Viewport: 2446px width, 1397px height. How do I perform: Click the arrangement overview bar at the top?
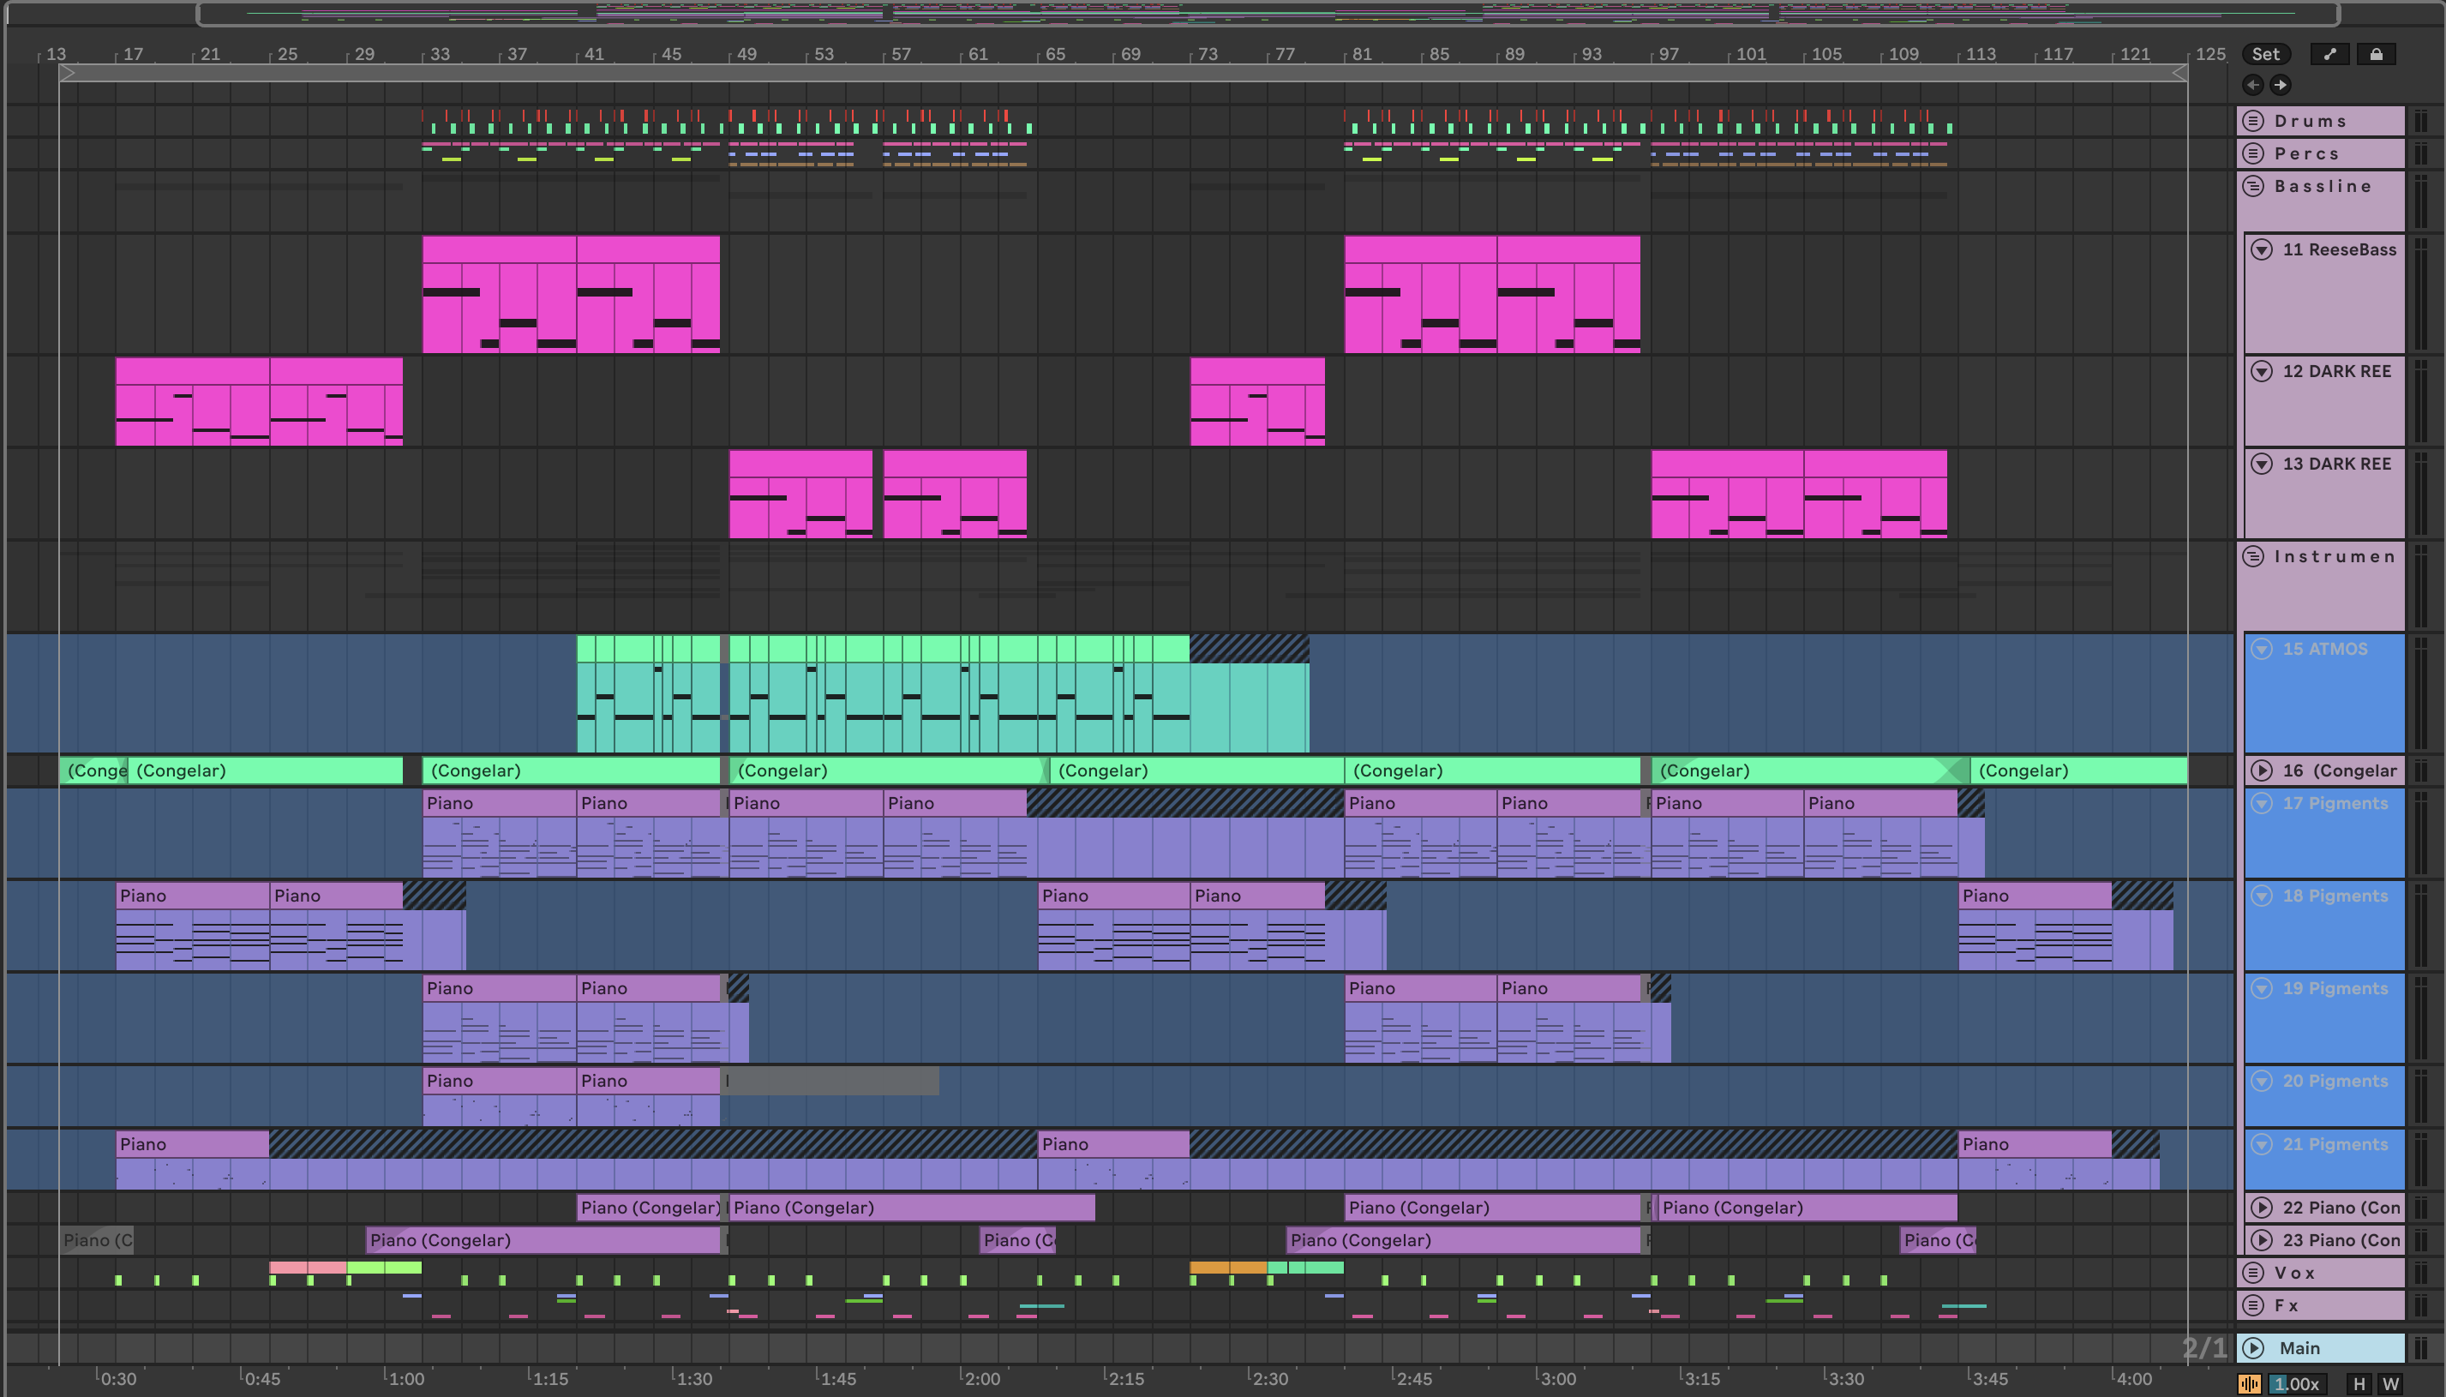click(x=1268, y=14)
